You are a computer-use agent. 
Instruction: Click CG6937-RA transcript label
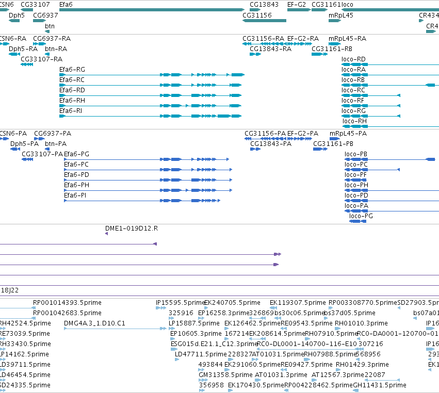[52, 38]
